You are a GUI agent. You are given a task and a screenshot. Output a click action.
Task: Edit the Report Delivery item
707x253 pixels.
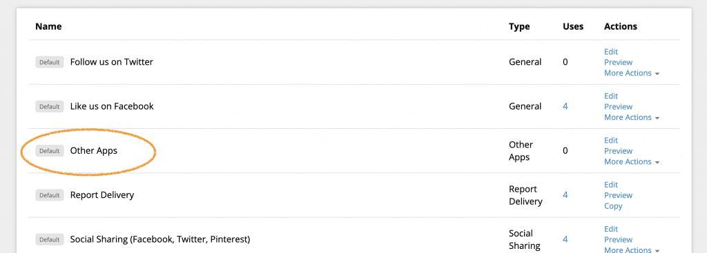pos(611,185)
